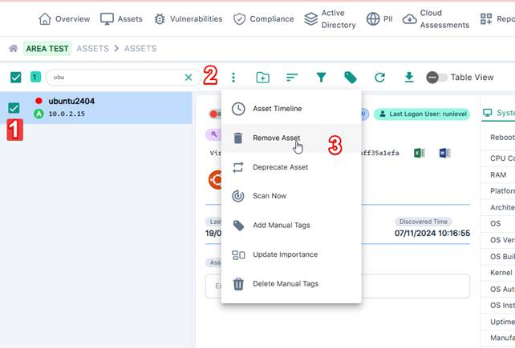515x348 pixels.
Task: Select Scan Now in the menu
Action: (x=269, y=196)
